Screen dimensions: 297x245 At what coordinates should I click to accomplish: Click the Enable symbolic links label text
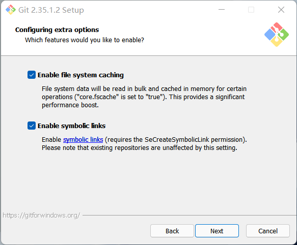72,126
